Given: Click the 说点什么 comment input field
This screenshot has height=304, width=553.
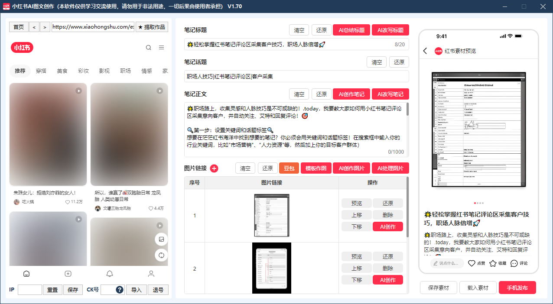Looking at the screenshot, I should point(447,263).
